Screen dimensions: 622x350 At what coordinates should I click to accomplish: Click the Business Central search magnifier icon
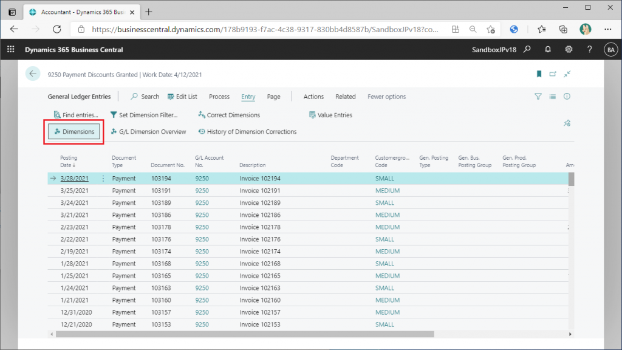click(527, 49)
